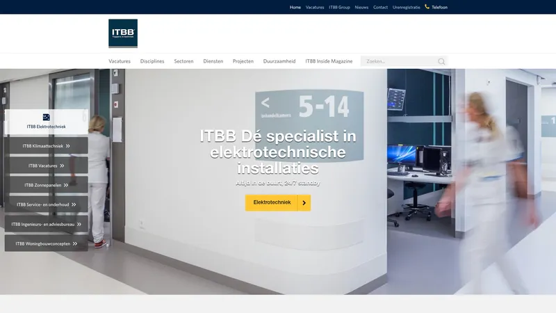Click chevrons beside ITBB Woningbouwconcepten
The height and width of the screenshot is (313, 556).
[75, 244]
